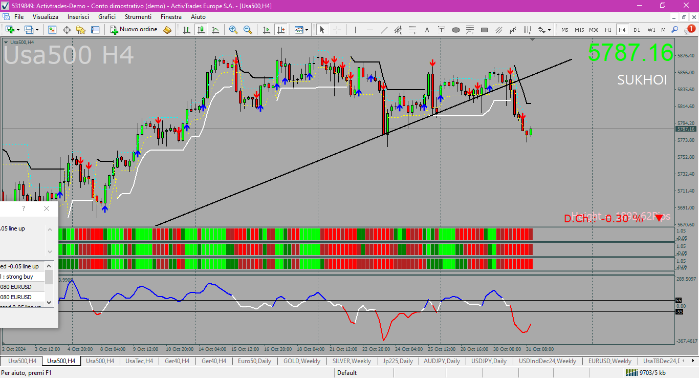Image resolution: width=699 pixels, height=378 pixels.
Task: Open the chat notification with badge 1
Action: tap(690, 30)
